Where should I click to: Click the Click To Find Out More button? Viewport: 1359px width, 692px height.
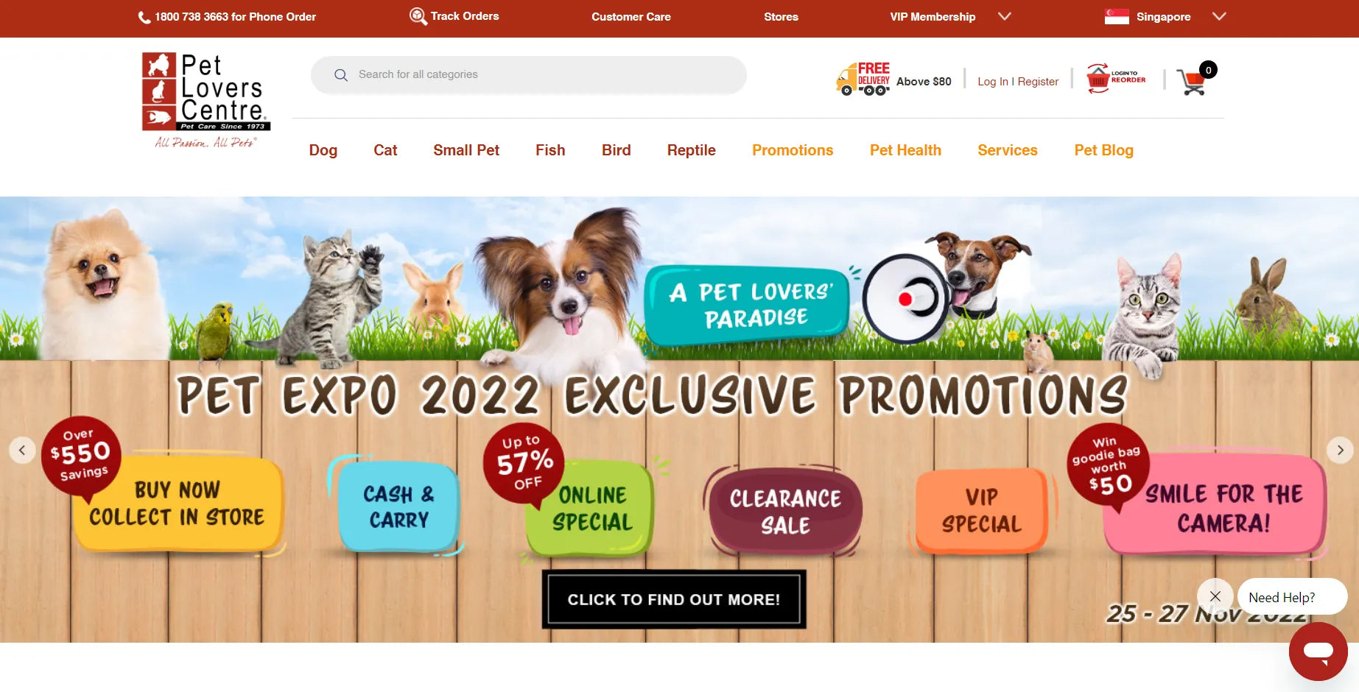point(674,599)
